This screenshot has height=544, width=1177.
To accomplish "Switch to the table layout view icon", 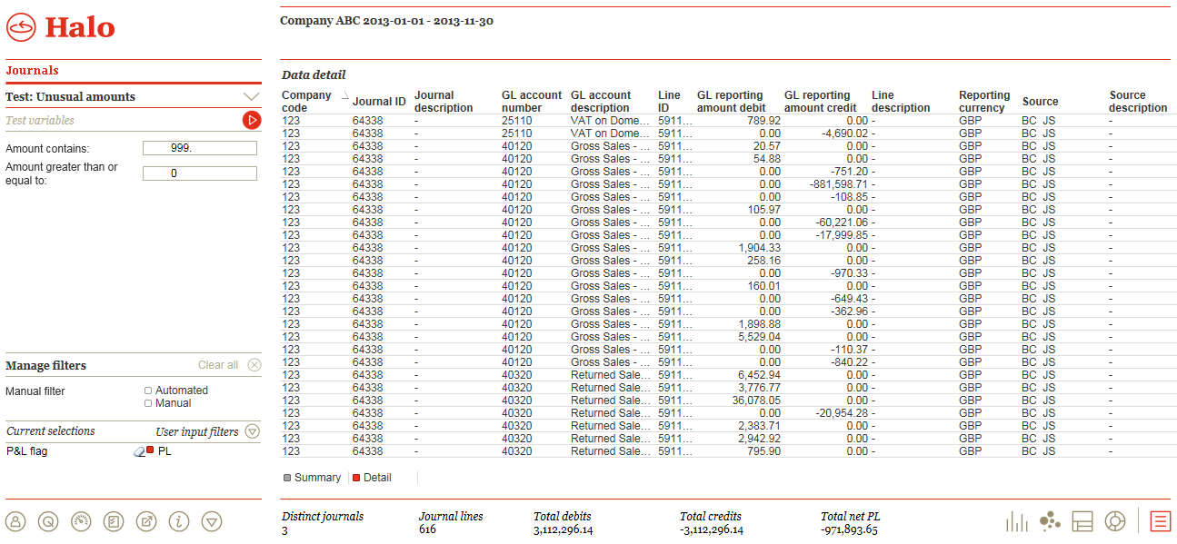I will [x=1082, y=521].
